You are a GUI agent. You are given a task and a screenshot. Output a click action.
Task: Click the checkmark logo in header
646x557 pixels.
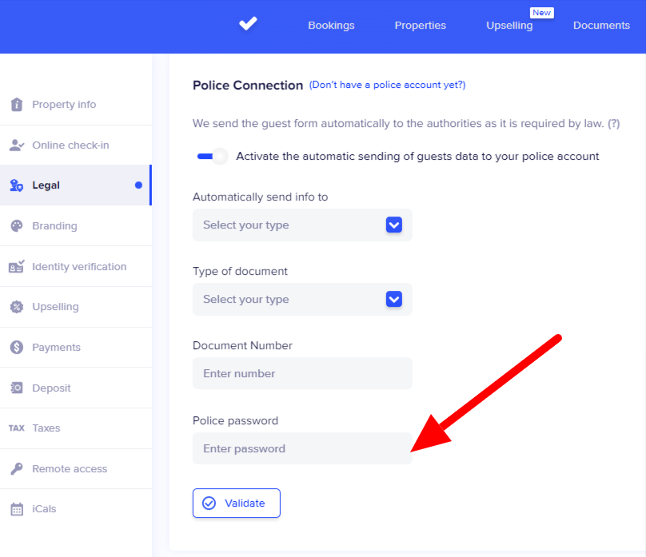[x=248, y=24]
